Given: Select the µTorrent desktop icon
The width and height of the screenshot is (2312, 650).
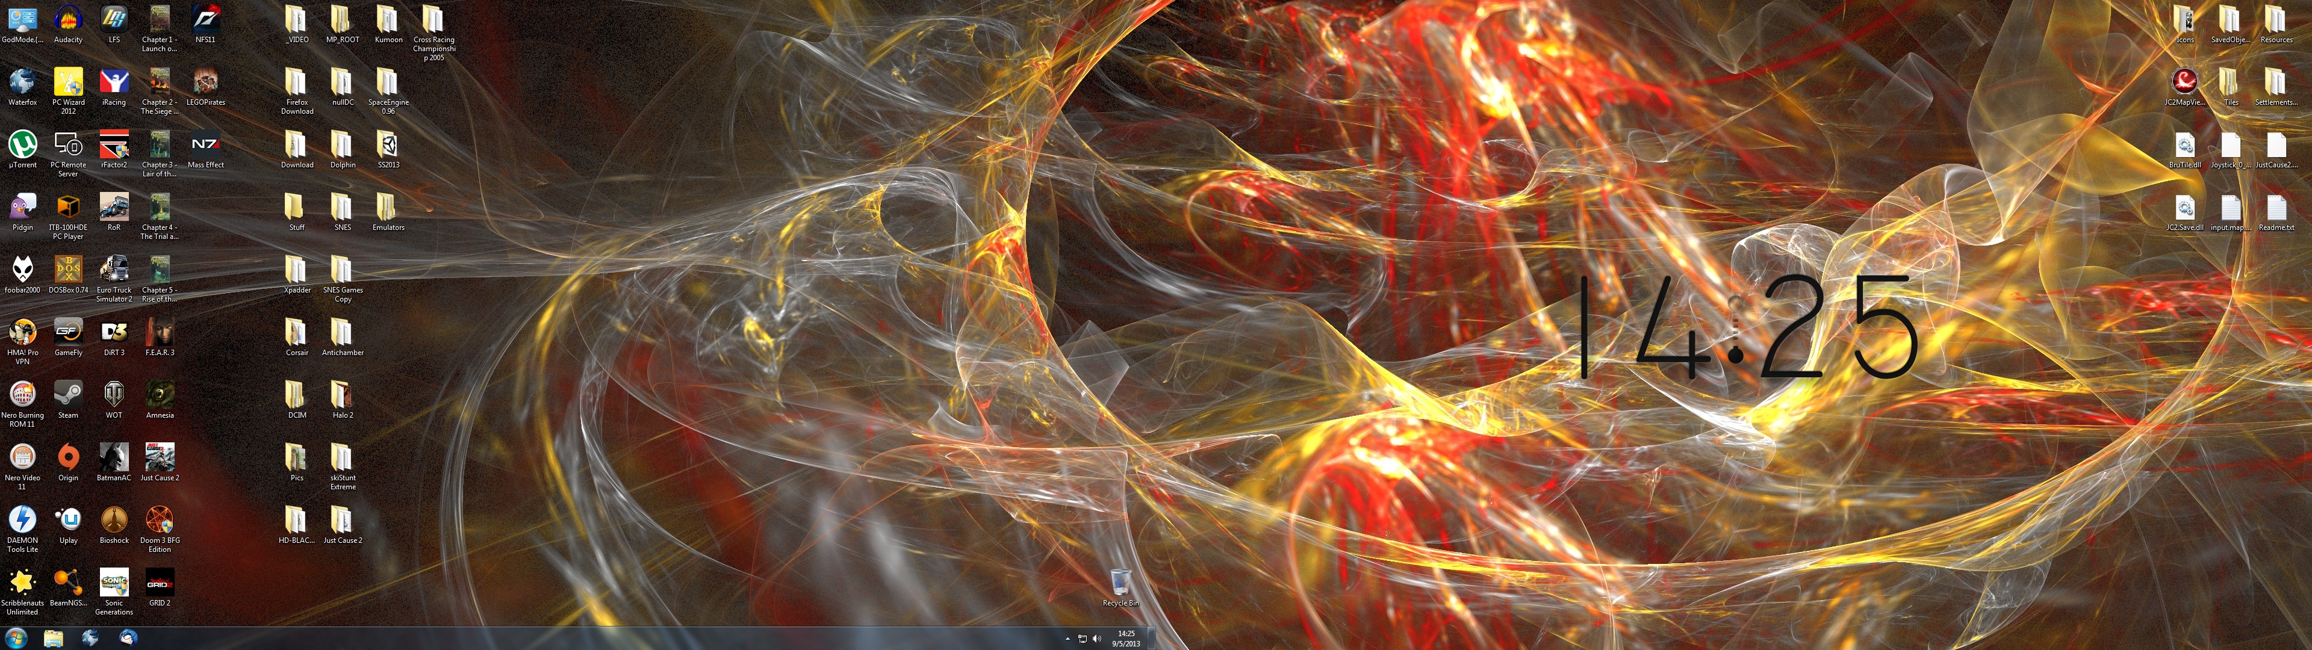Looking at the screenshot, I should 22,144.
